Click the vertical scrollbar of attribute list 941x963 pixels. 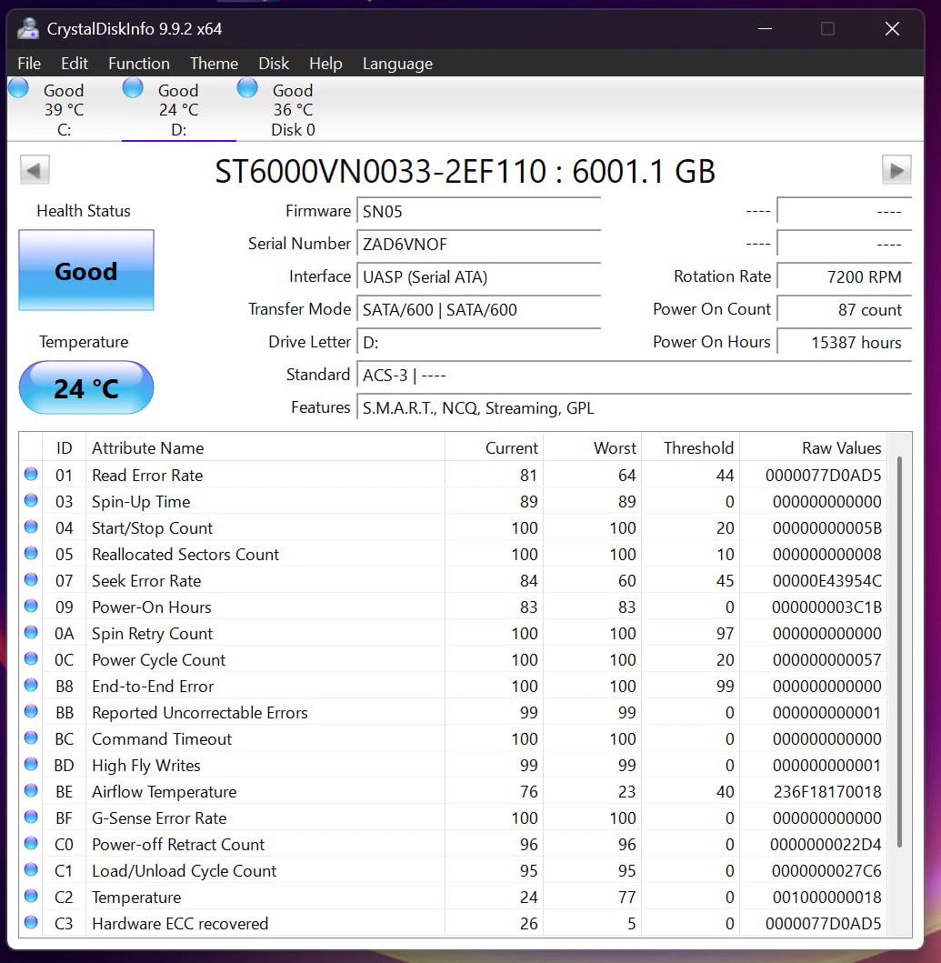899,651
